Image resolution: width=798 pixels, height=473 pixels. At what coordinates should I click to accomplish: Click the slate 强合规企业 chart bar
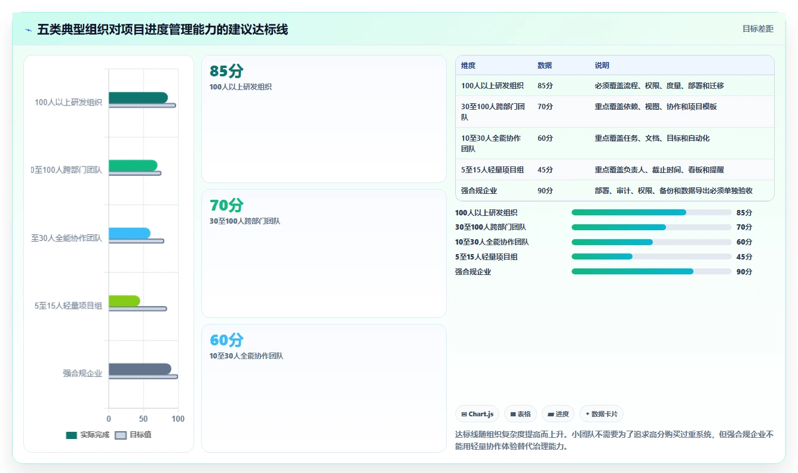(x=140, y=369)
